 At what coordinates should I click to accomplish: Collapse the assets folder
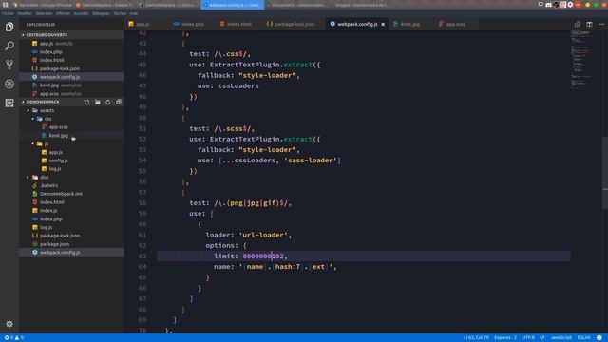(72, 110)
